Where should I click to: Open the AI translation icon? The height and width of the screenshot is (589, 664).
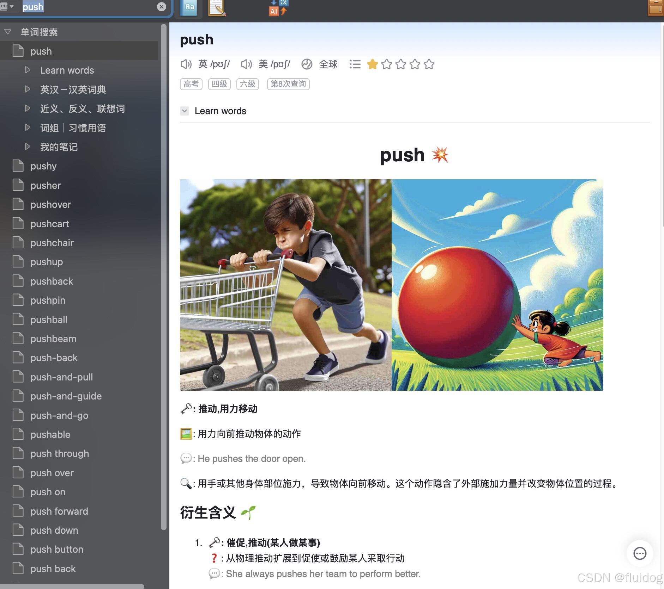pos(278,8)
